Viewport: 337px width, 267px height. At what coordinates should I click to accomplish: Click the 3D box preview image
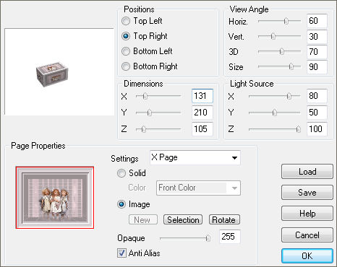(x=52, y=74)
